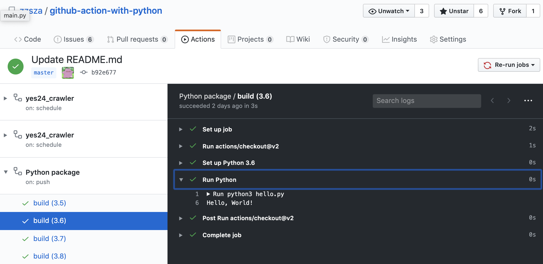
Task: Open the Pull requests tab
Action: coord(137,39)
